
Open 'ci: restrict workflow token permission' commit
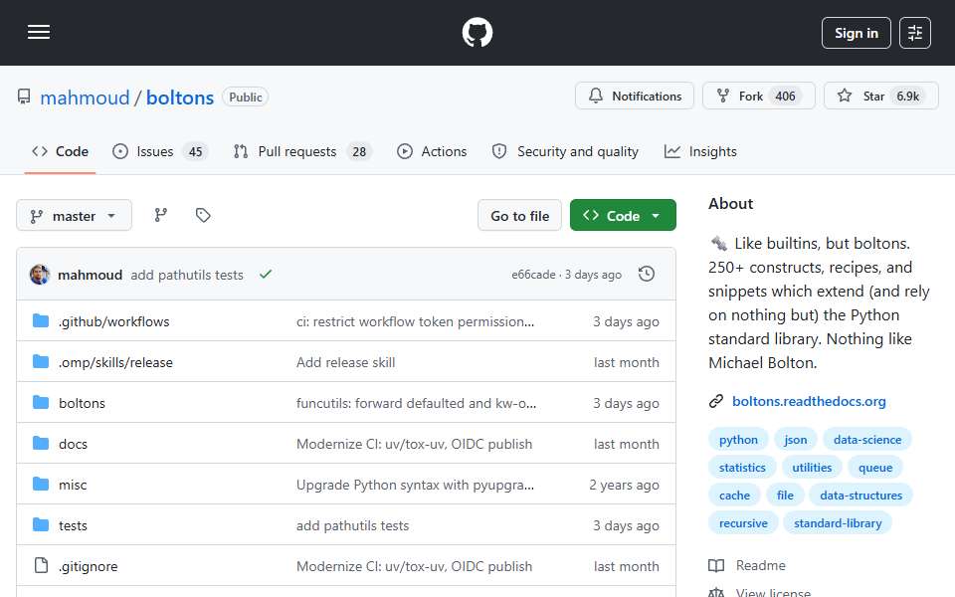click(416, 321)
